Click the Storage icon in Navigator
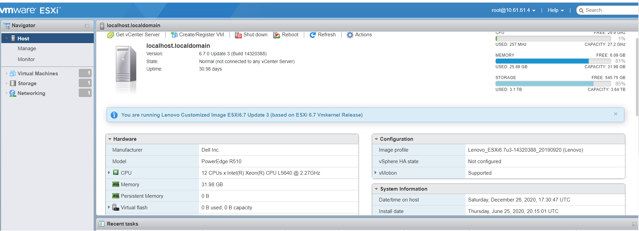The height and width of the screenshot is (231, 639). 13,83
